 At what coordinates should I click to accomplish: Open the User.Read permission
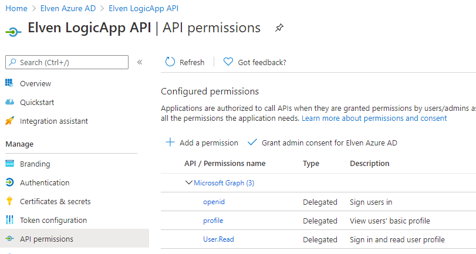[x=218, y=239]
